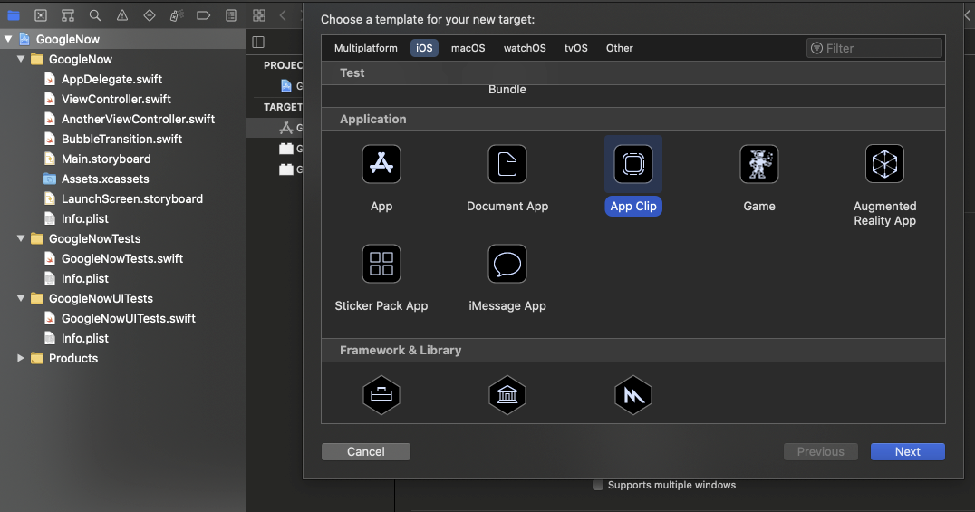Image resolution: width=975 pixels, height=512 pixels.
Task: Switch to the macOS tab
Action: point(468,48)
